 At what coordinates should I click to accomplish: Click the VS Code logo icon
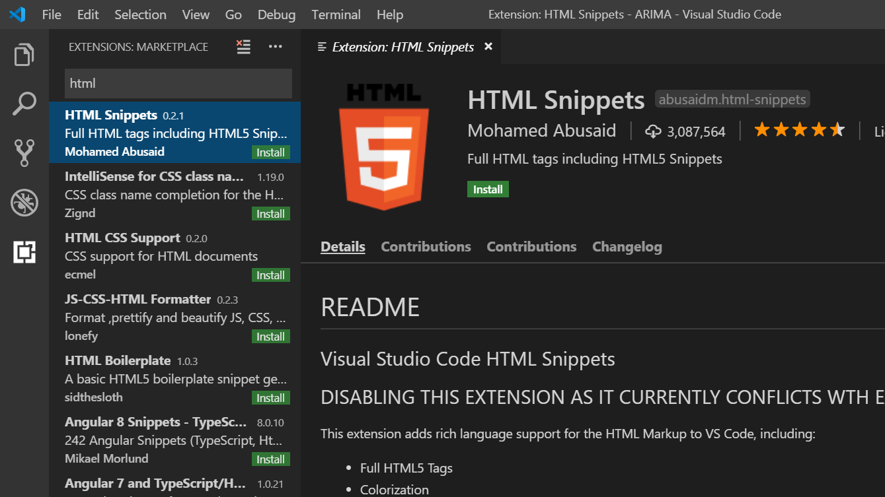[x=17, y=14]
